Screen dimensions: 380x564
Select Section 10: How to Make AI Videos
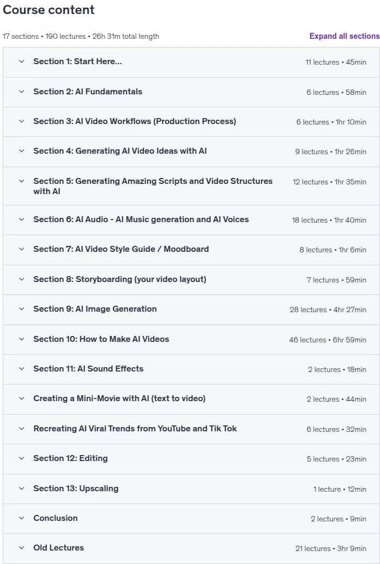click(101, 339)
